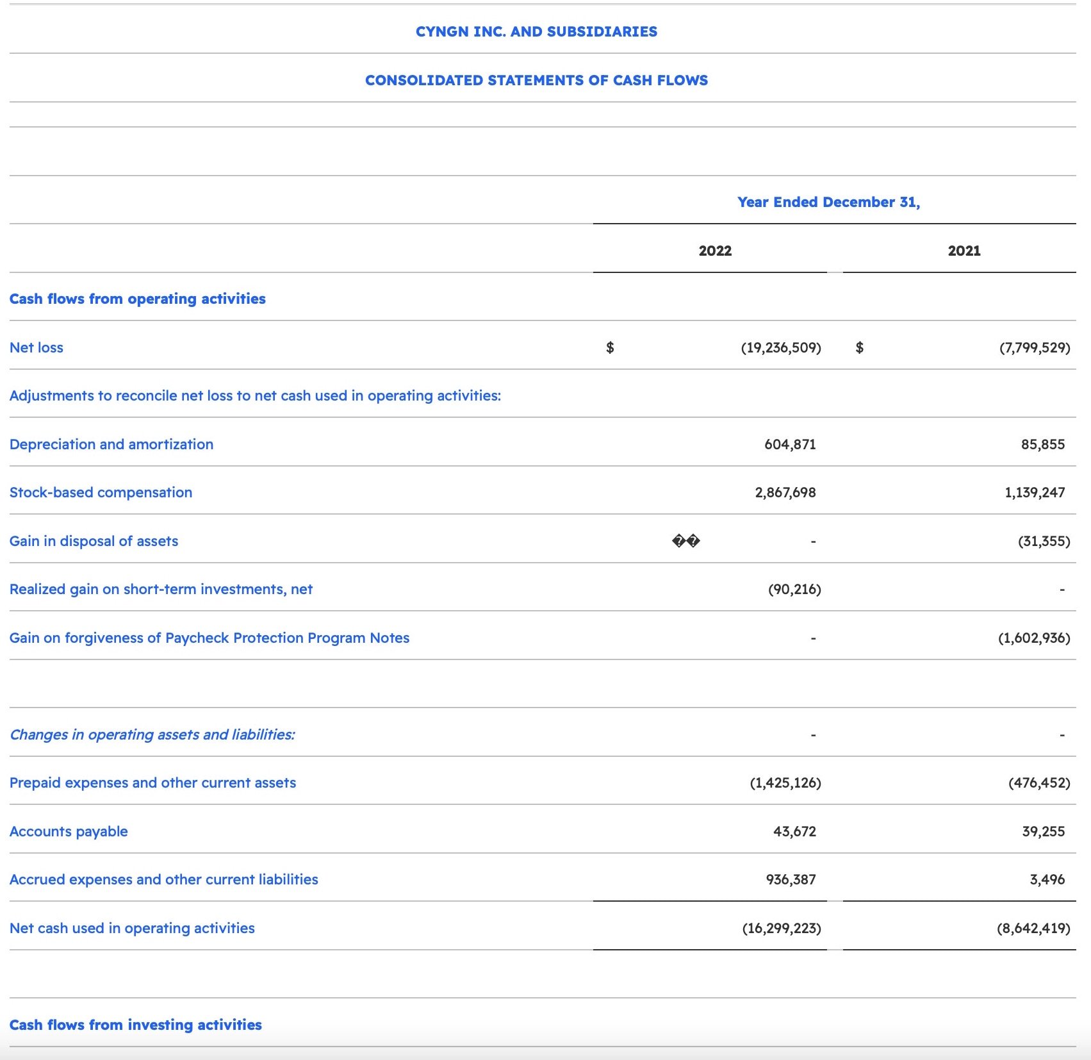
Task: Click Accrued expenses and other current liabilities
Action: click(163, 879)
